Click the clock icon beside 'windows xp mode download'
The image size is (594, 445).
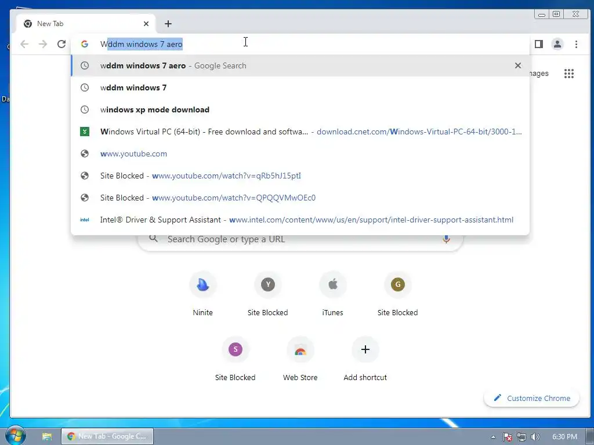point(85,110)
